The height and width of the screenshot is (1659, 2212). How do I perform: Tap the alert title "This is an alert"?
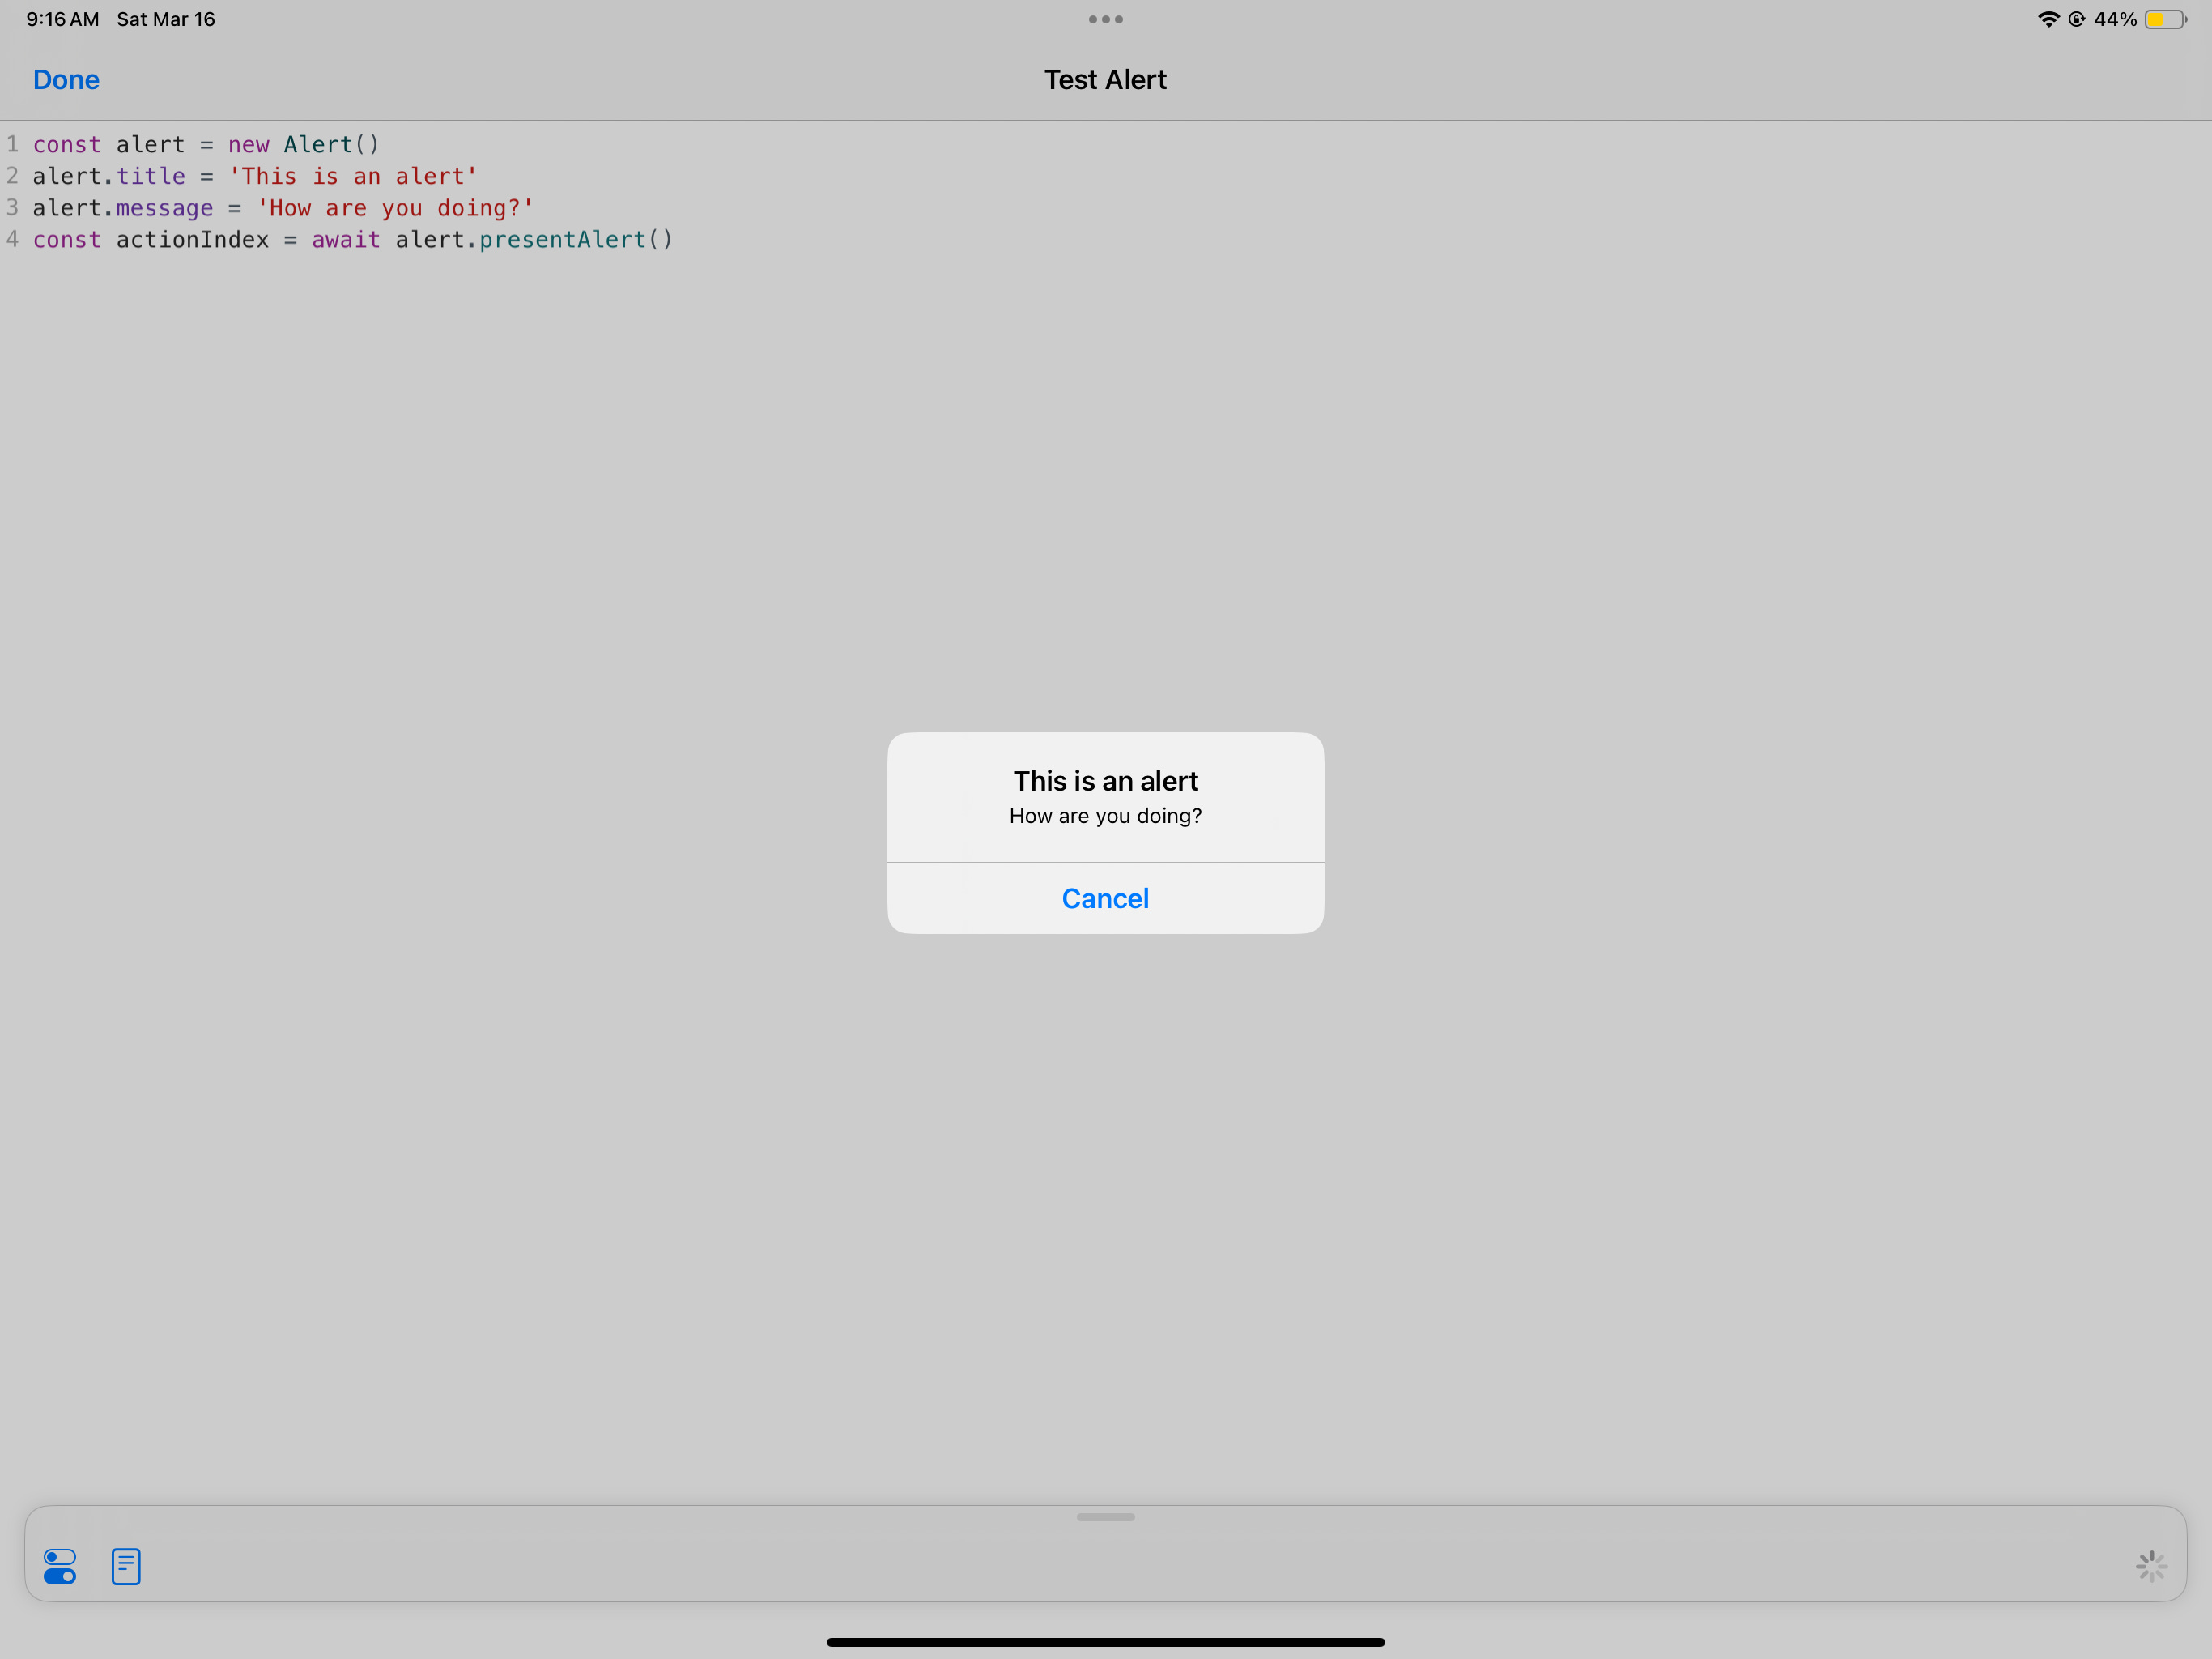(1105, 780)
